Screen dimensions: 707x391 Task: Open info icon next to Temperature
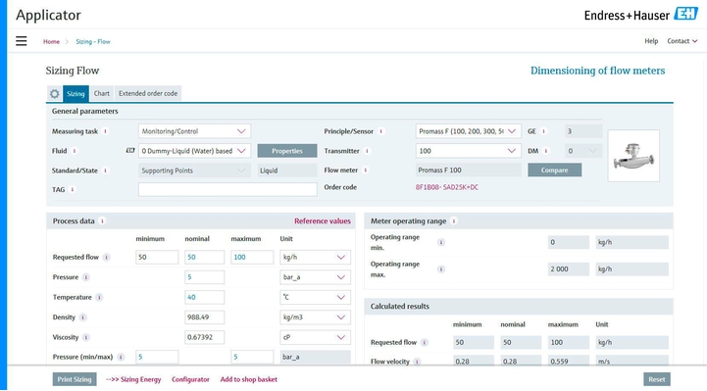pos(99,297)
